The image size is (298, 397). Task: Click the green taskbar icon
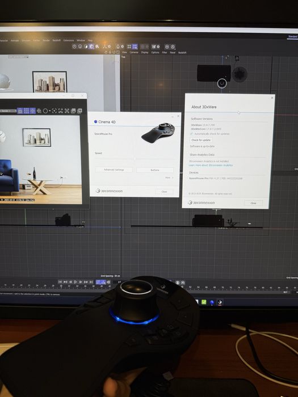(x=204, y=302)
